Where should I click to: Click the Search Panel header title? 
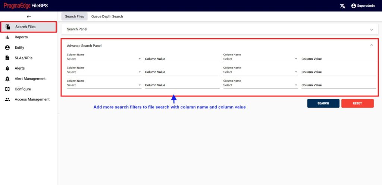pyautogui.click(x=77, y=29)
